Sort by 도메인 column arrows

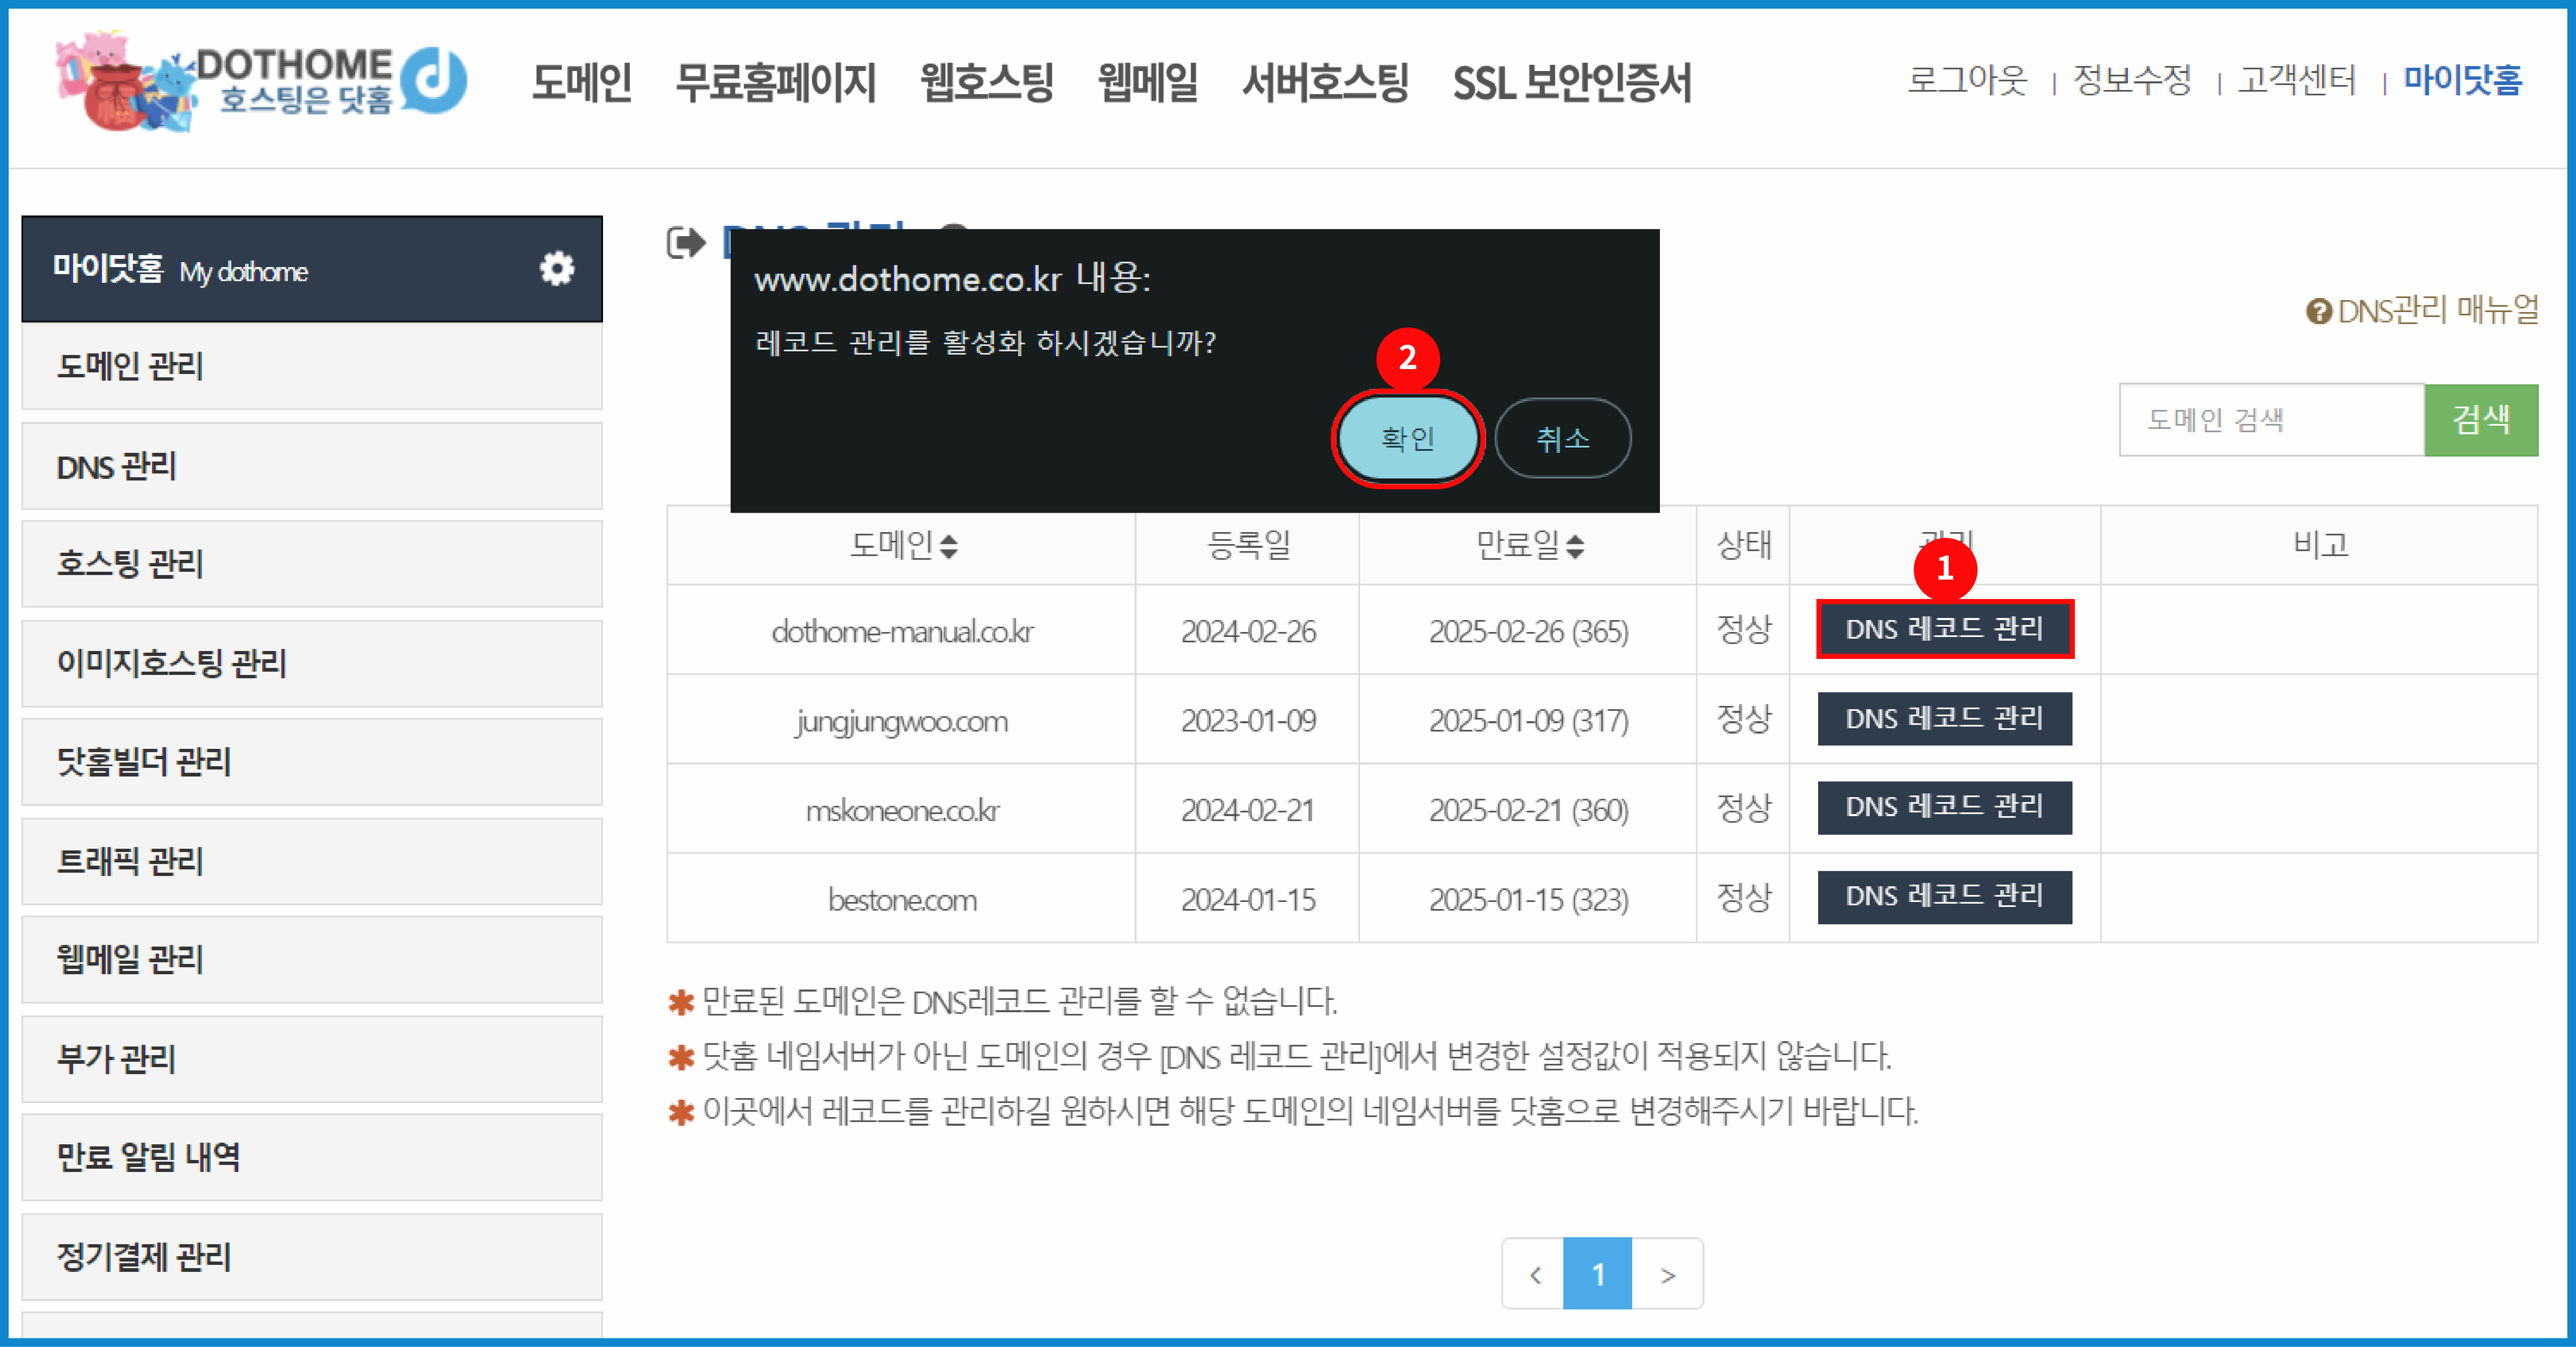click(949, 546)
